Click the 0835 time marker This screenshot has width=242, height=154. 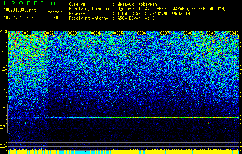[x=118, y=33]
